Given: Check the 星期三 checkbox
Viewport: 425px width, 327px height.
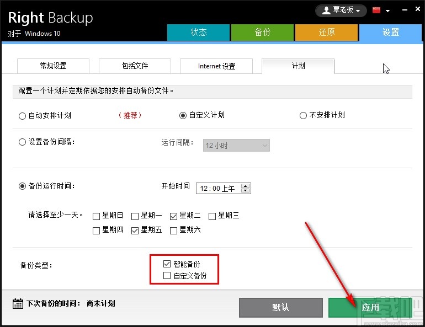Looking at the screenshot, I should click(x=212, y=216).
